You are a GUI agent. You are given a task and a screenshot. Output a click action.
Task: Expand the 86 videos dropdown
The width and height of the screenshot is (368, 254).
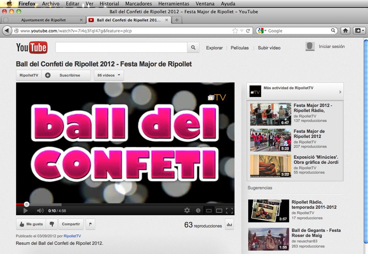pos(109,75)
